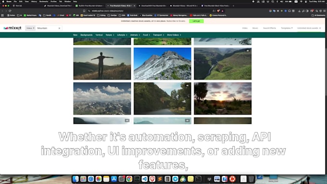Screen dimensions: 327x184
Task: Open the Notion bookmark
Action: point(11,15)
